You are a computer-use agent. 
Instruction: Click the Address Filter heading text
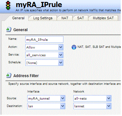pyautogui.click(x=26, y=76)
